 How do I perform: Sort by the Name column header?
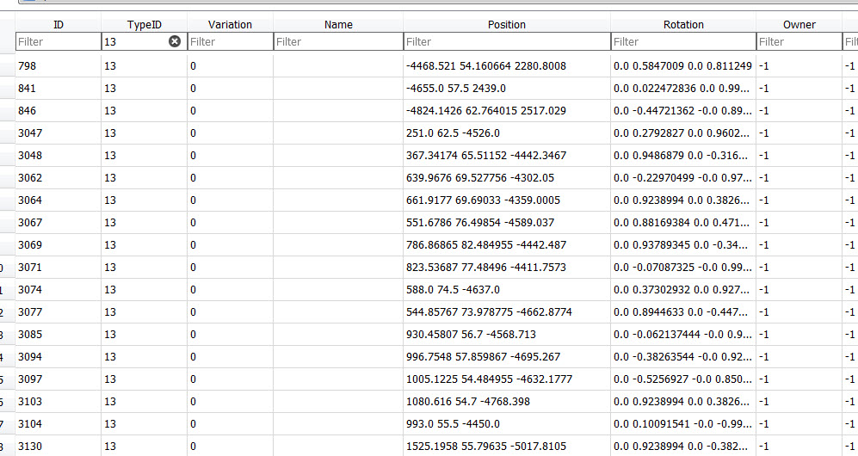pos(338,25)
